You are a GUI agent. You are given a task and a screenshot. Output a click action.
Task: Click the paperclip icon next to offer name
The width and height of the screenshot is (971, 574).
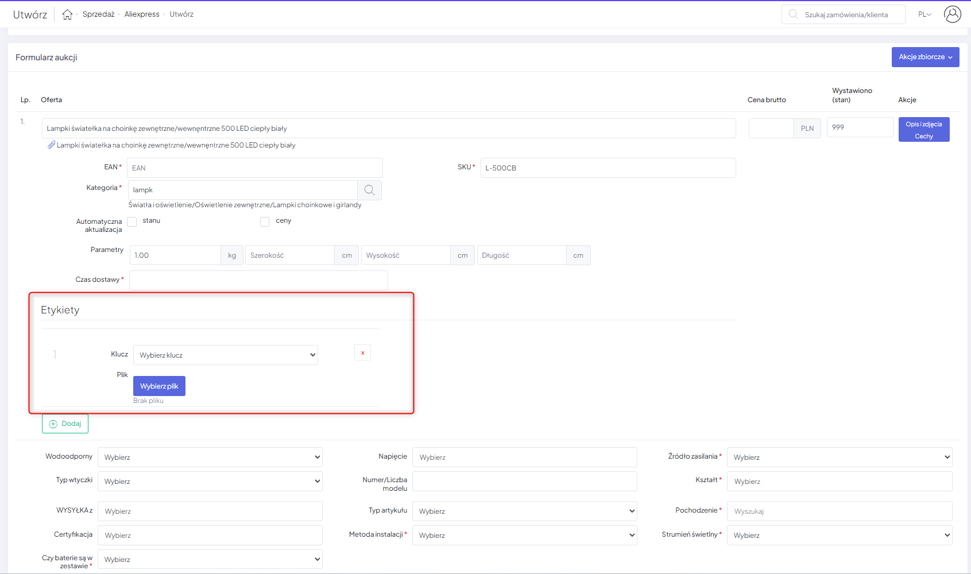51,145
